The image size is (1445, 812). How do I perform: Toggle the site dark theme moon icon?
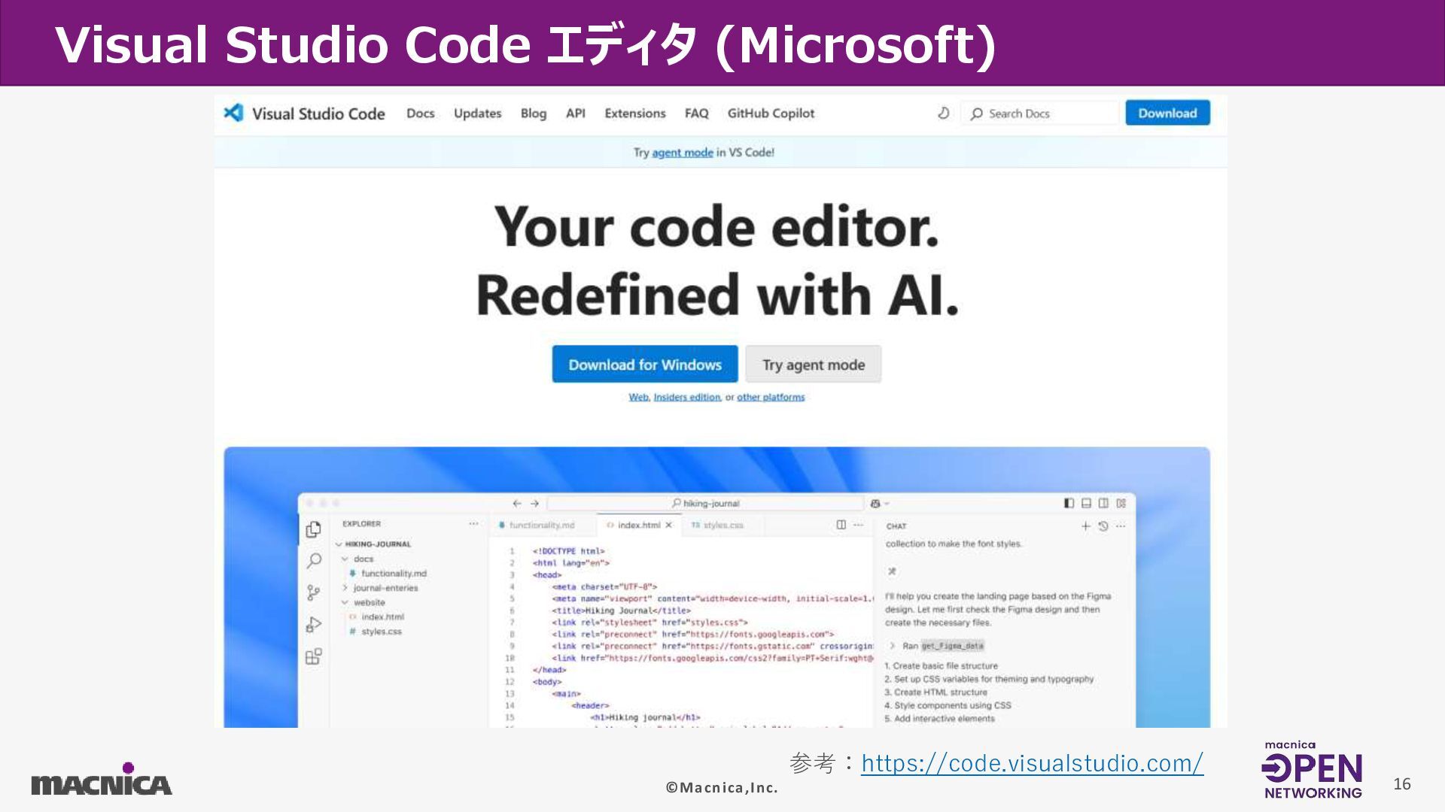[x=943, y=114]
